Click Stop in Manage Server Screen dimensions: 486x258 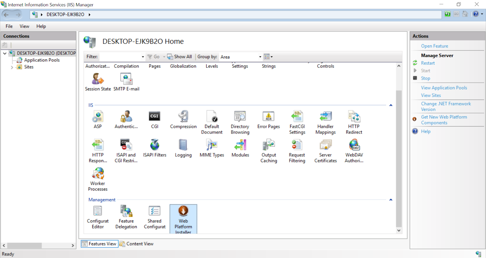coord(425,78)
